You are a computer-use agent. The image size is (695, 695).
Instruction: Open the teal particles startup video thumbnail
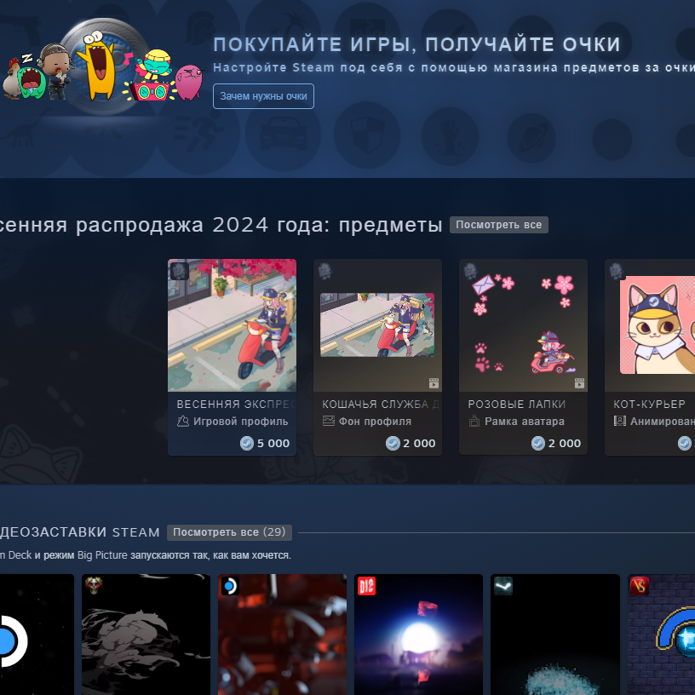coord(555,635)
